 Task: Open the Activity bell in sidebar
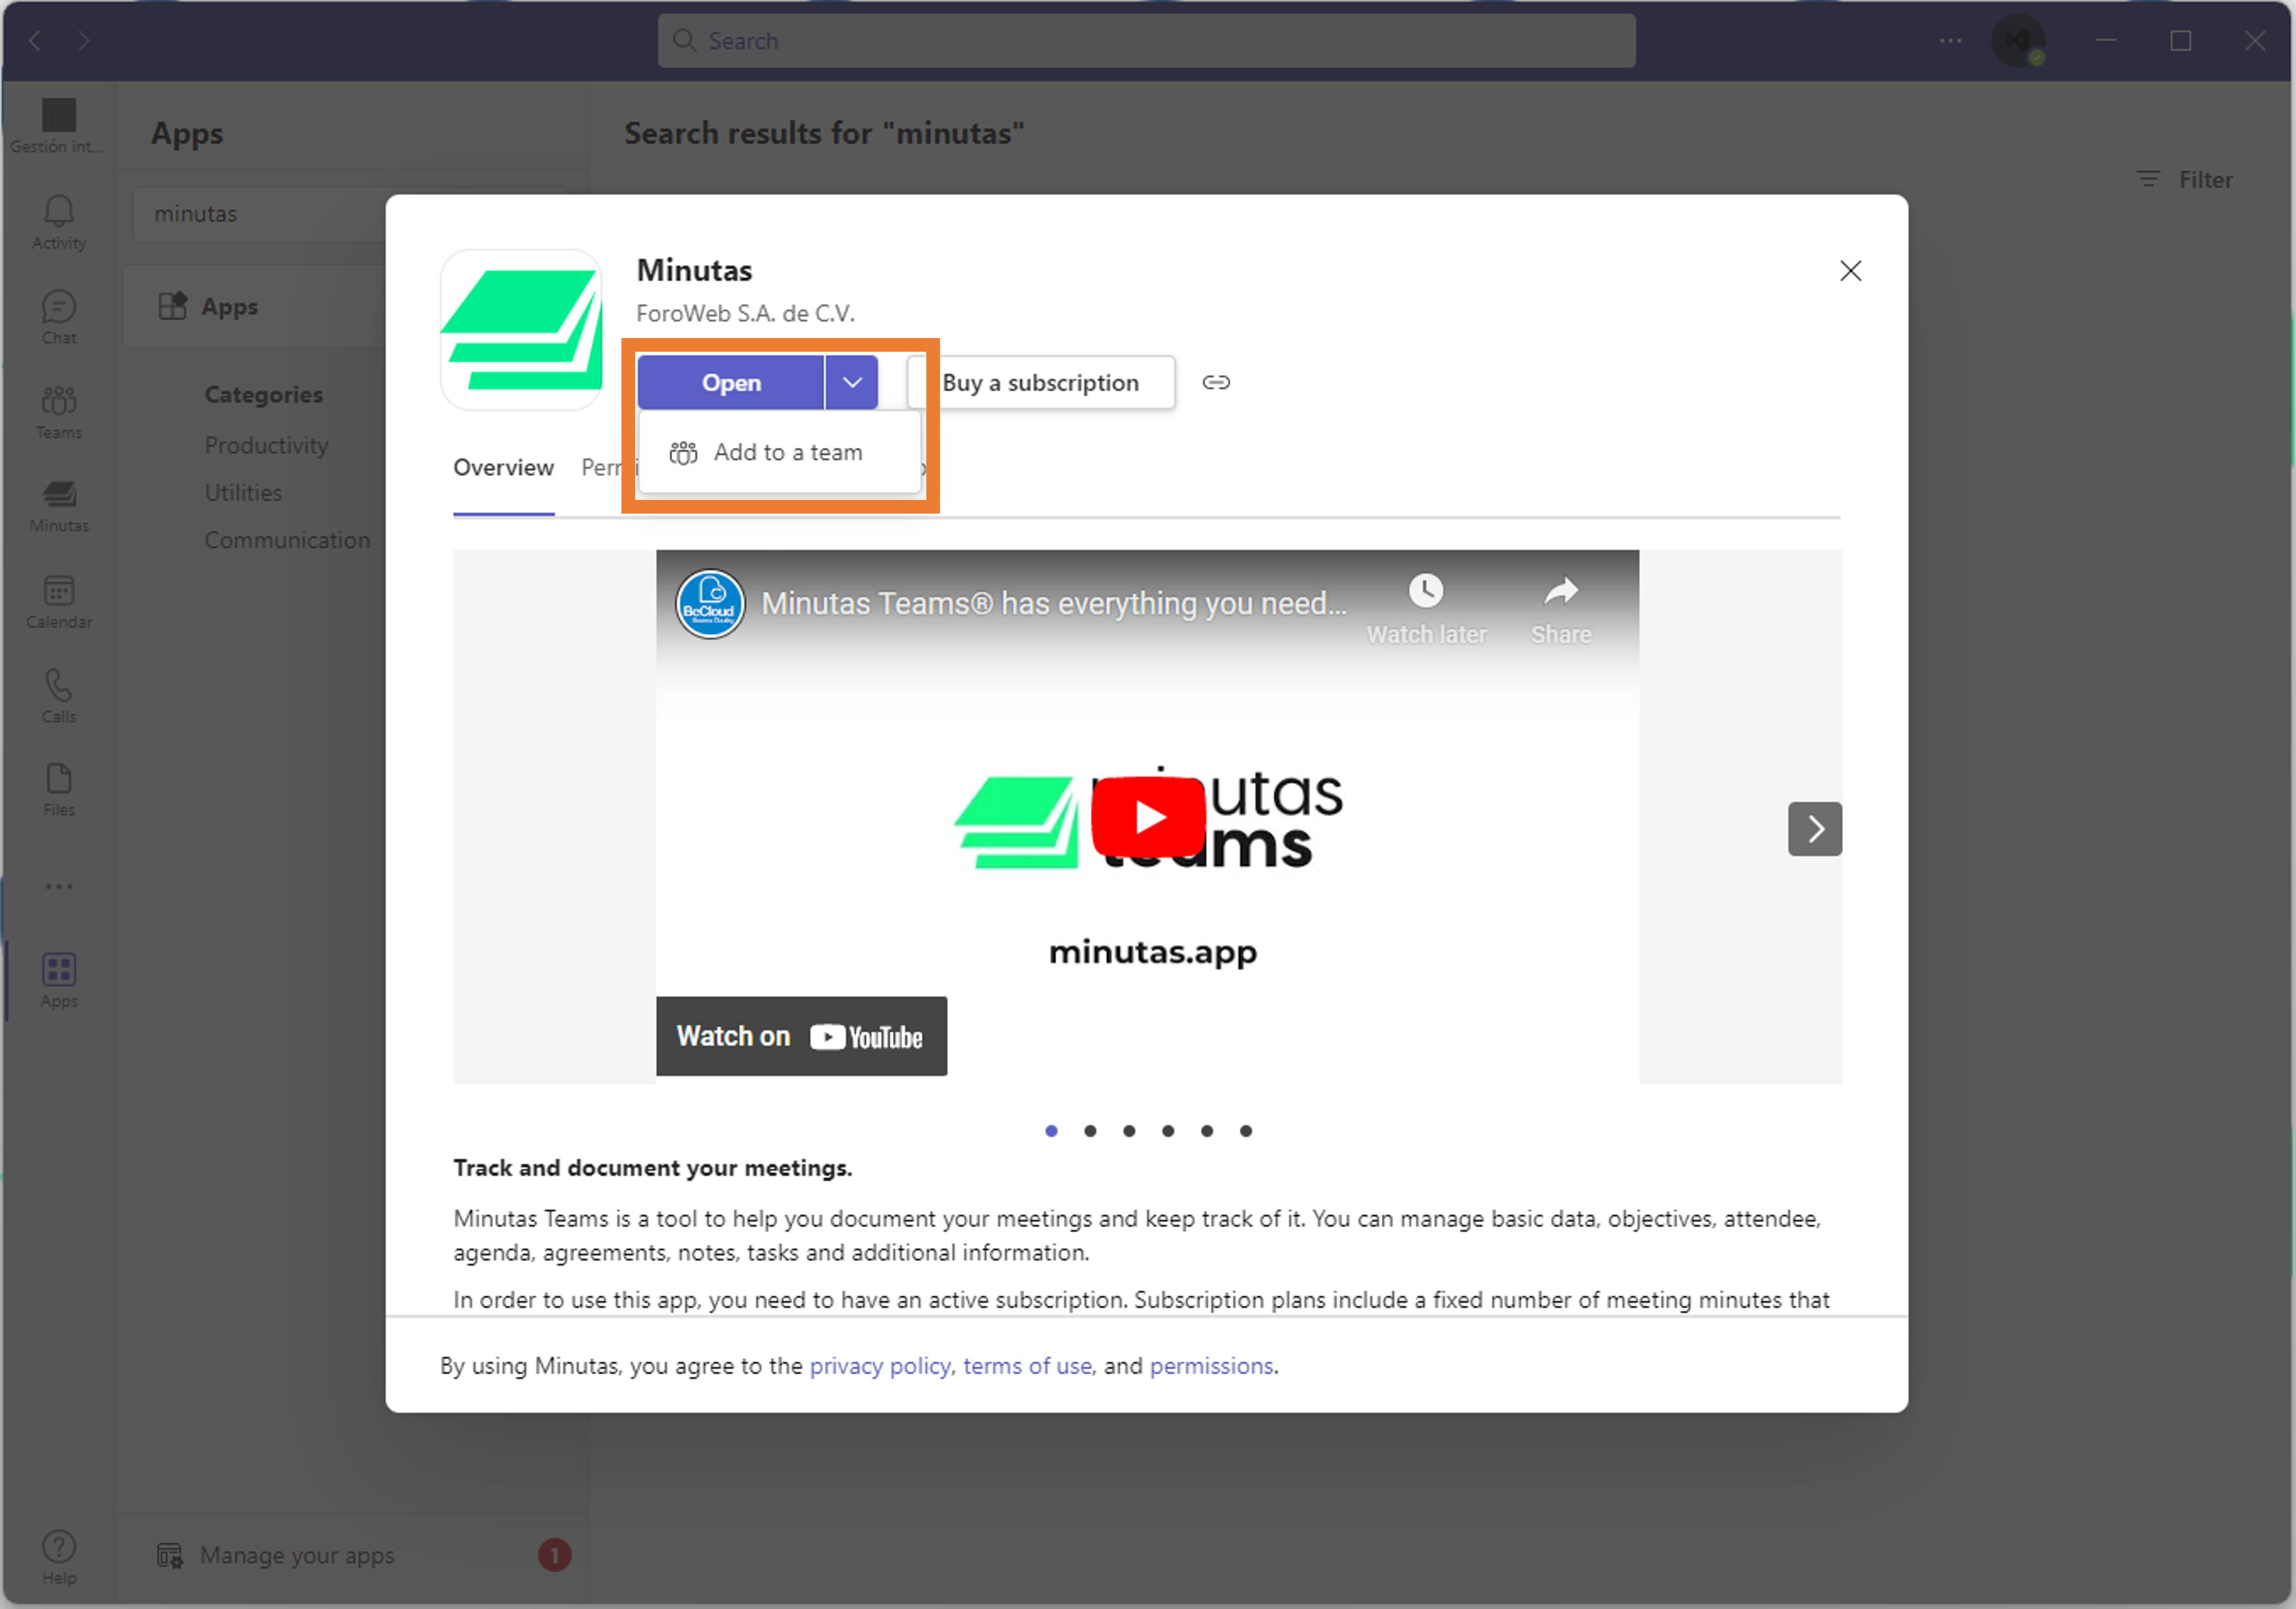point(58,222)
